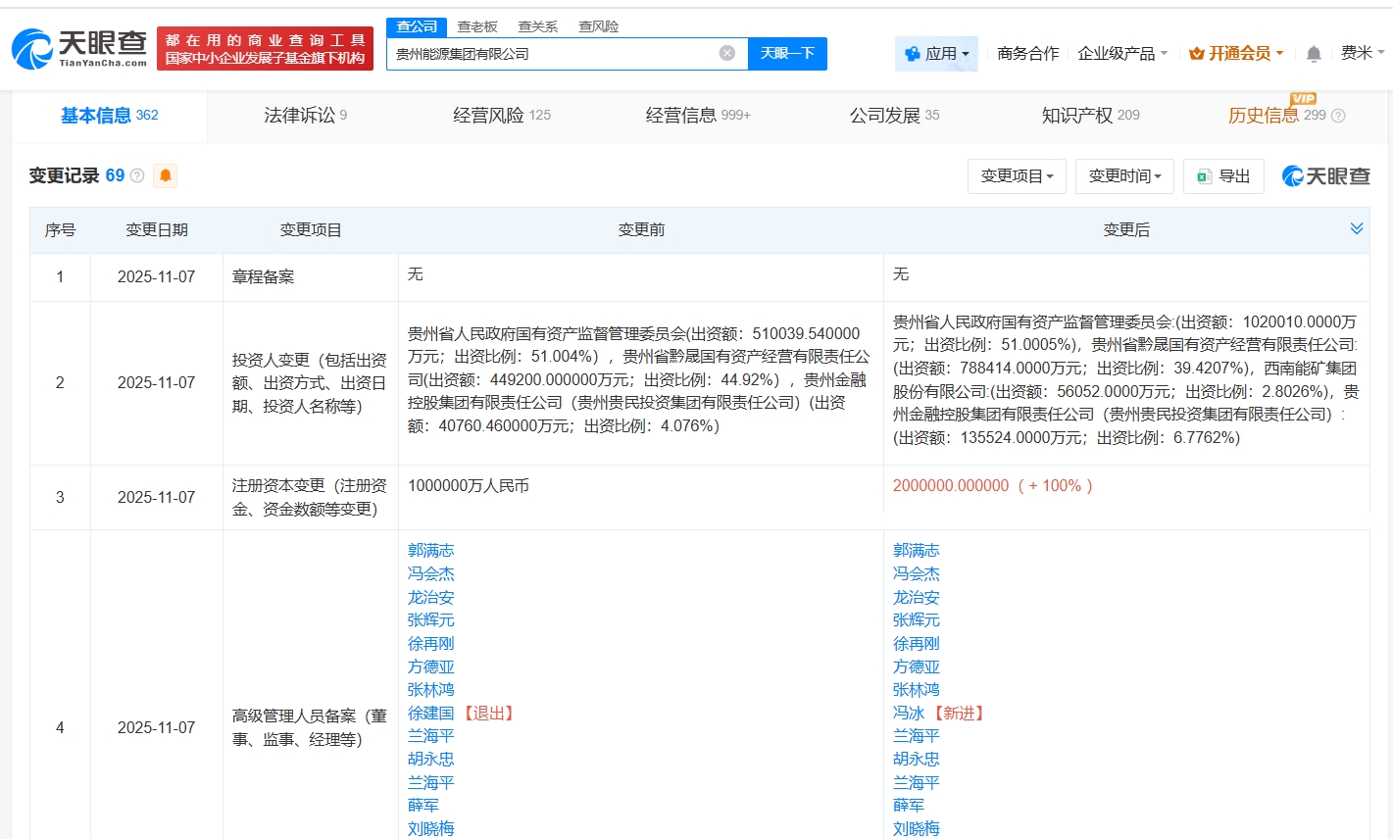Click the 开通会员 membership link

pos(1236,54)
